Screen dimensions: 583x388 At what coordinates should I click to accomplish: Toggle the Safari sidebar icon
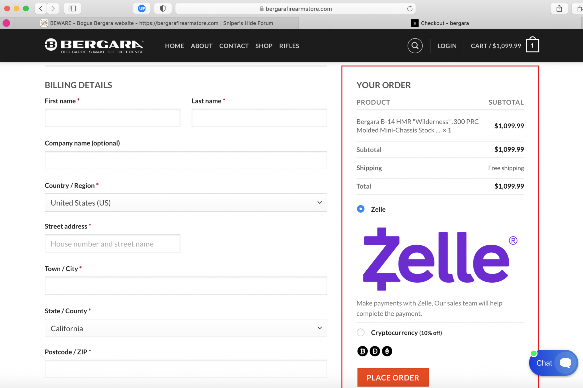point(72,9)
